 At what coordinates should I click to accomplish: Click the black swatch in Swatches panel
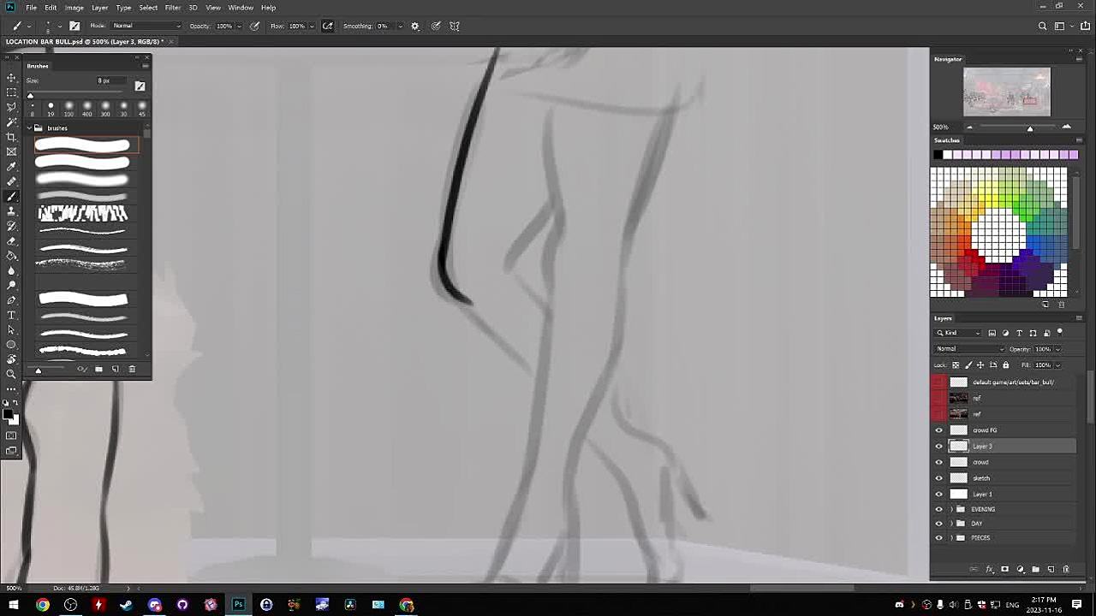click(938, 155)
